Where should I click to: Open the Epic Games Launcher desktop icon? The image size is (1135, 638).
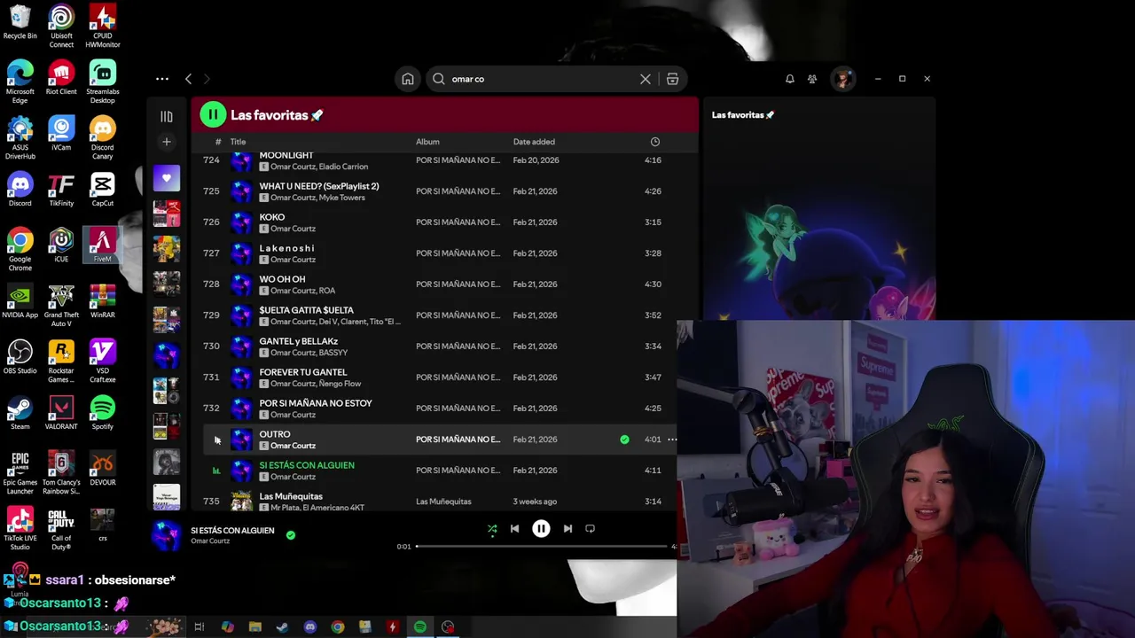[x=20, y=474]
